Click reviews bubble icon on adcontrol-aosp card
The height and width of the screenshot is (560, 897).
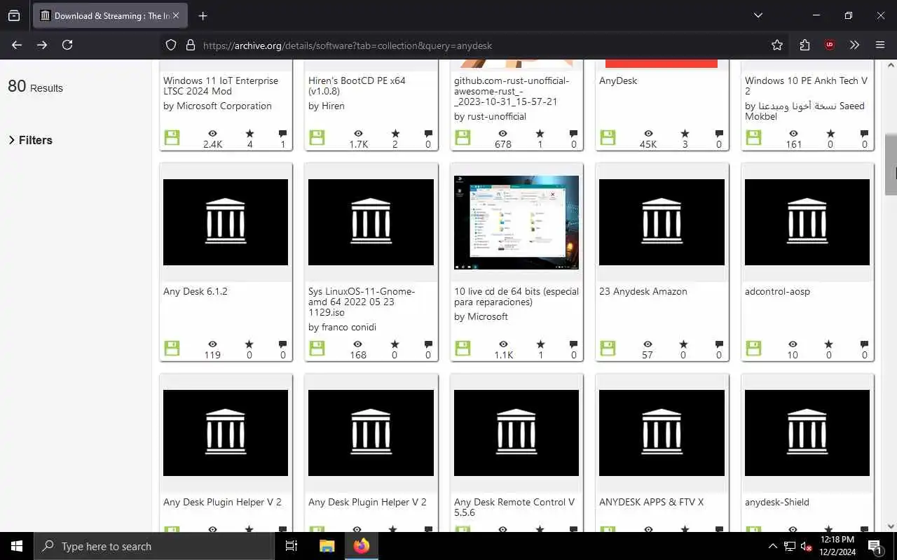click(x=864, y=344)
